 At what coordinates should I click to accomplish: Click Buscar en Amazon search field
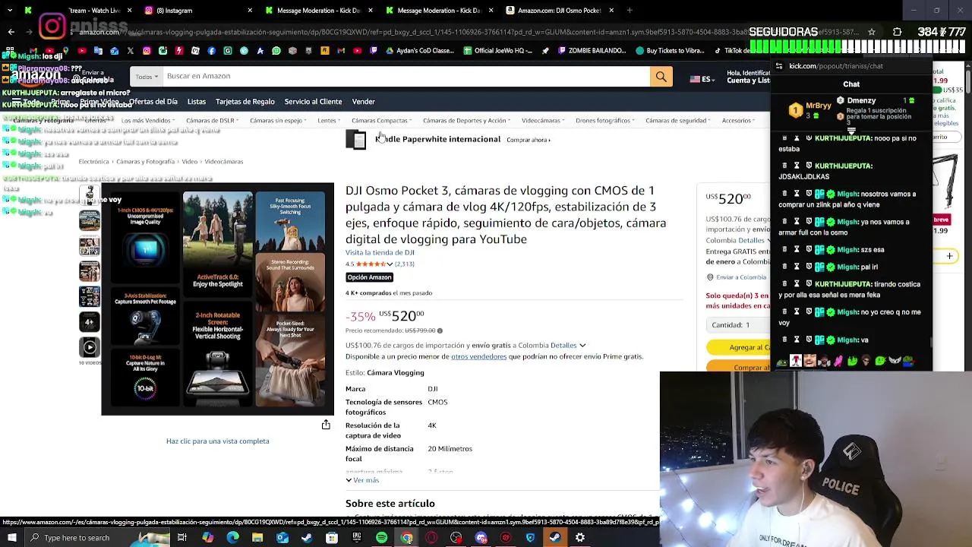coord(406,76)
